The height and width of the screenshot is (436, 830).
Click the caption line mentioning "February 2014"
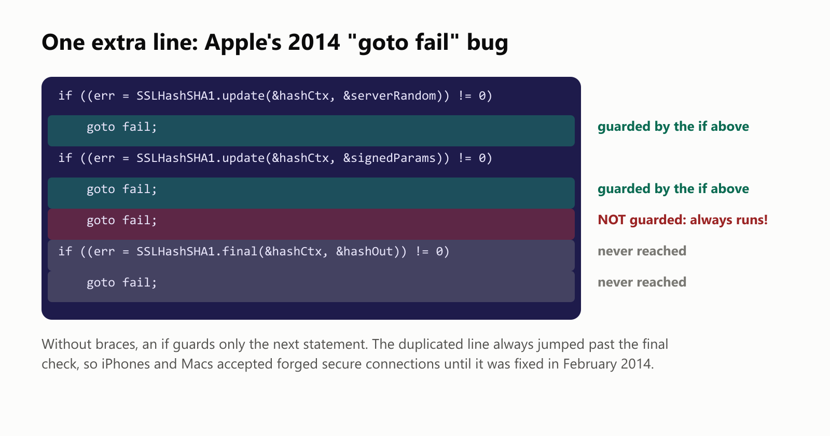(348, 364)
